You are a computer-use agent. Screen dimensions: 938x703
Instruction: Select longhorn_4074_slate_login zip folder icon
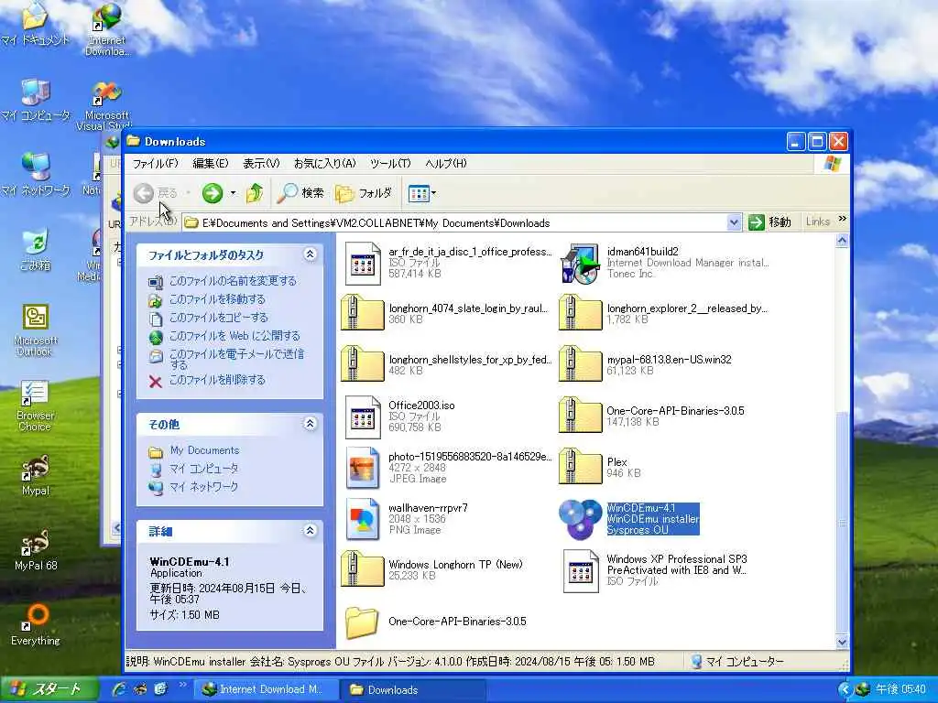(362, 313)
